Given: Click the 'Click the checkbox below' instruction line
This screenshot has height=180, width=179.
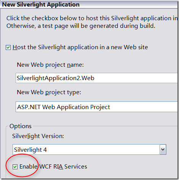Looking at the screenshot, I should click(x=92, y=18).
